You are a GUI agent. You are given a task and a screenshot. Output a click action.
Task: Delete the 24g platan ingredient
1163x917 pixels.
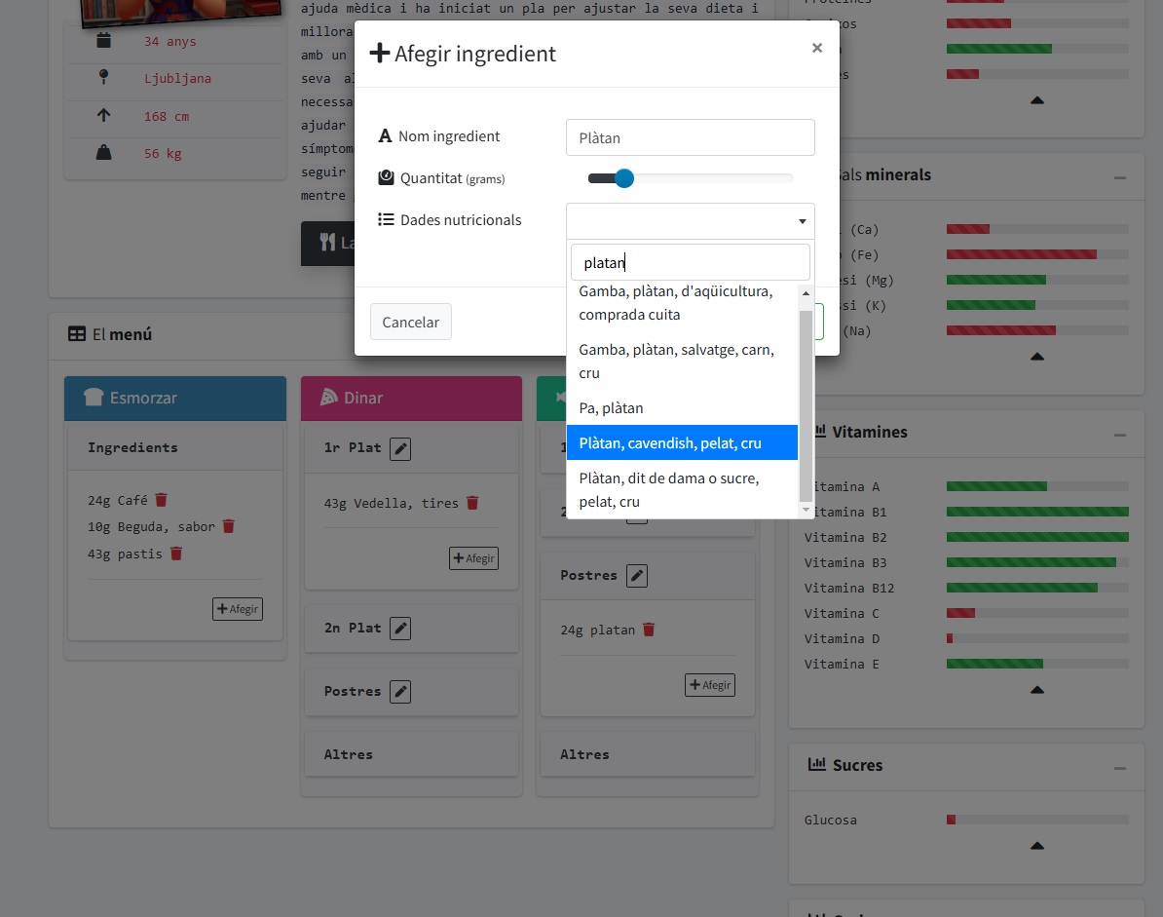(x=649, y=630)
